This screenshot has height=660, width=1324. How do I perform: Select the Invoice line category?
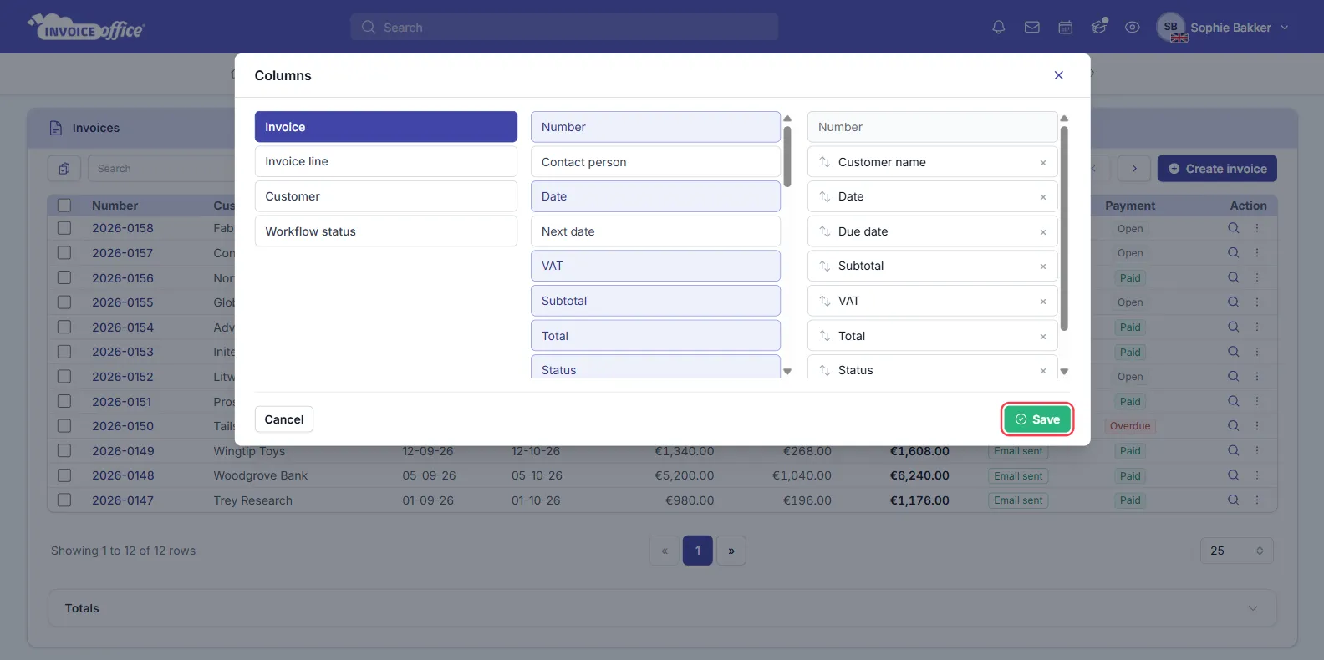click(x=386, y=161)
